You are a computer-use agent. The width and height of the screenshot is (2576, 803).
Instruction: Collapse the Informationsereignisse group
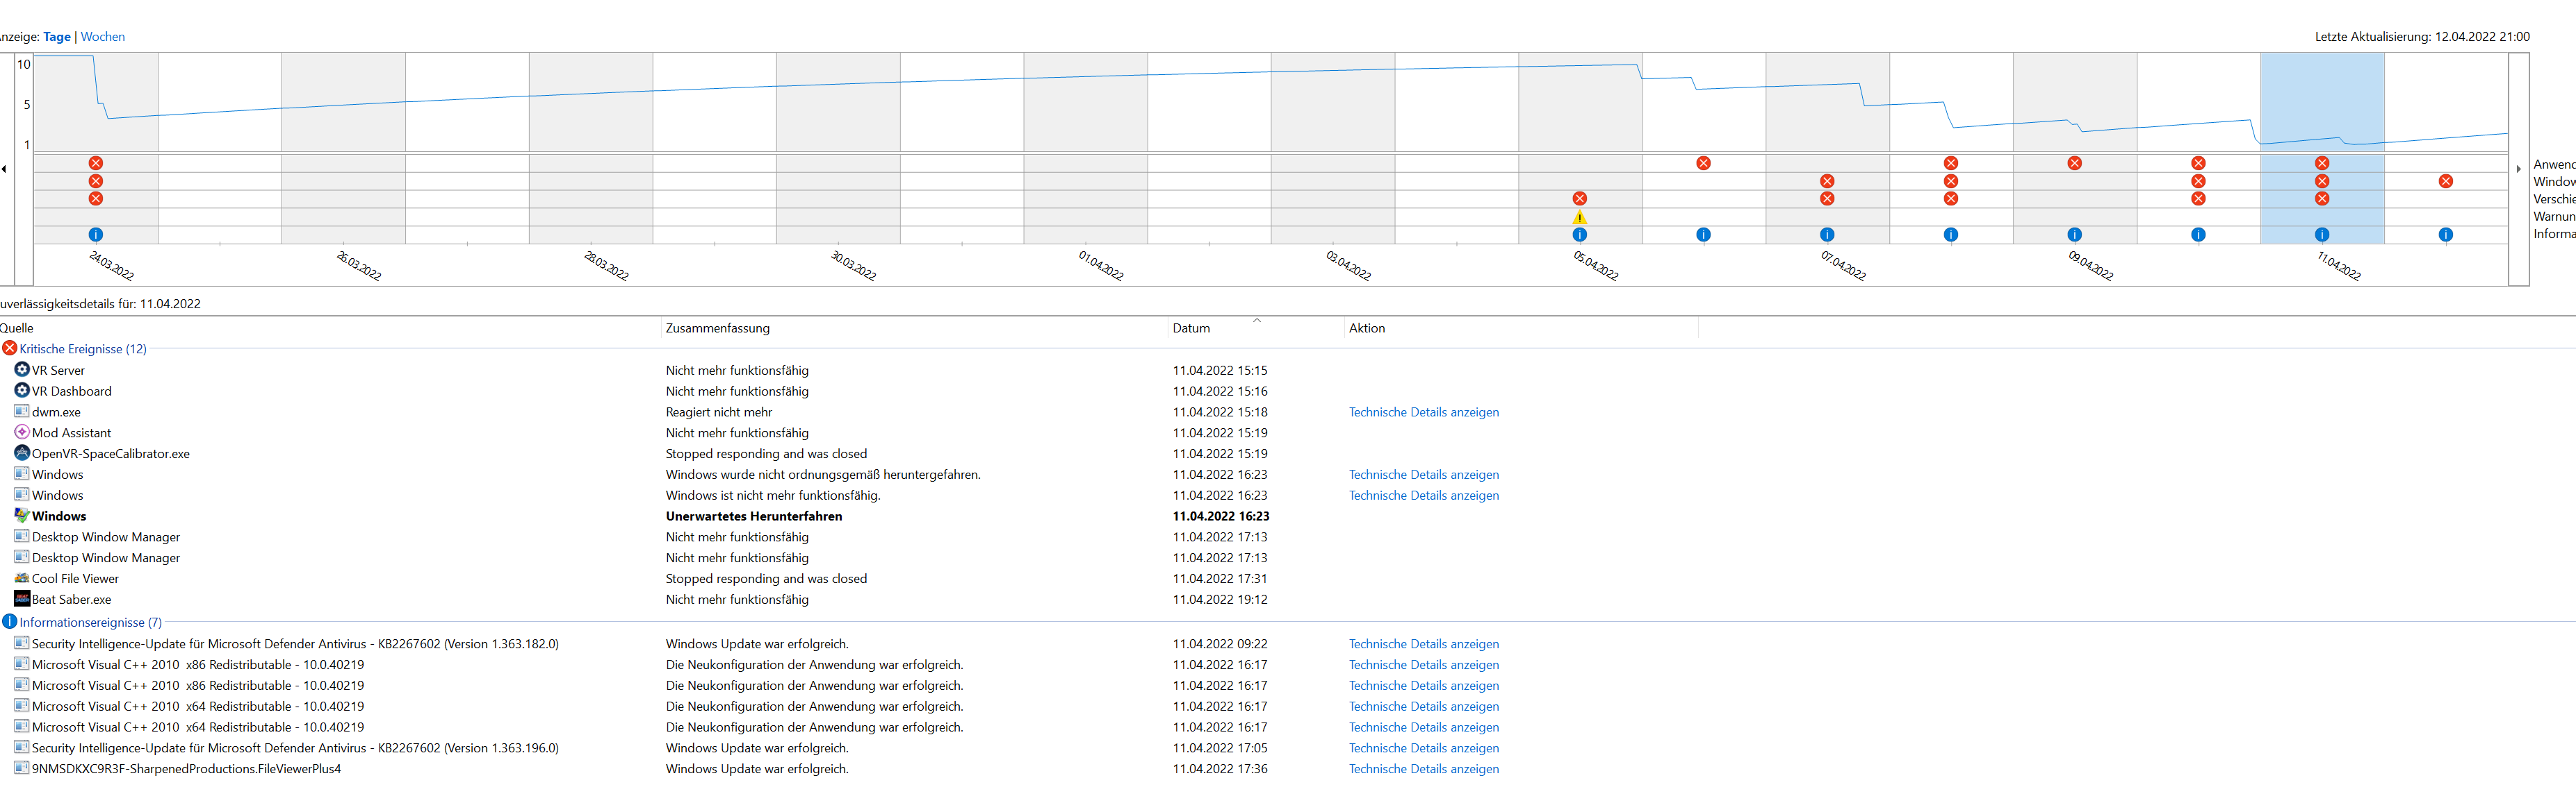(x=90, y=623)
